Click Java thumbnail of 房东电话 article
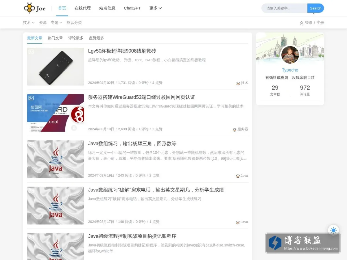The height and width of the screenshot is (260, 347). 56,205
